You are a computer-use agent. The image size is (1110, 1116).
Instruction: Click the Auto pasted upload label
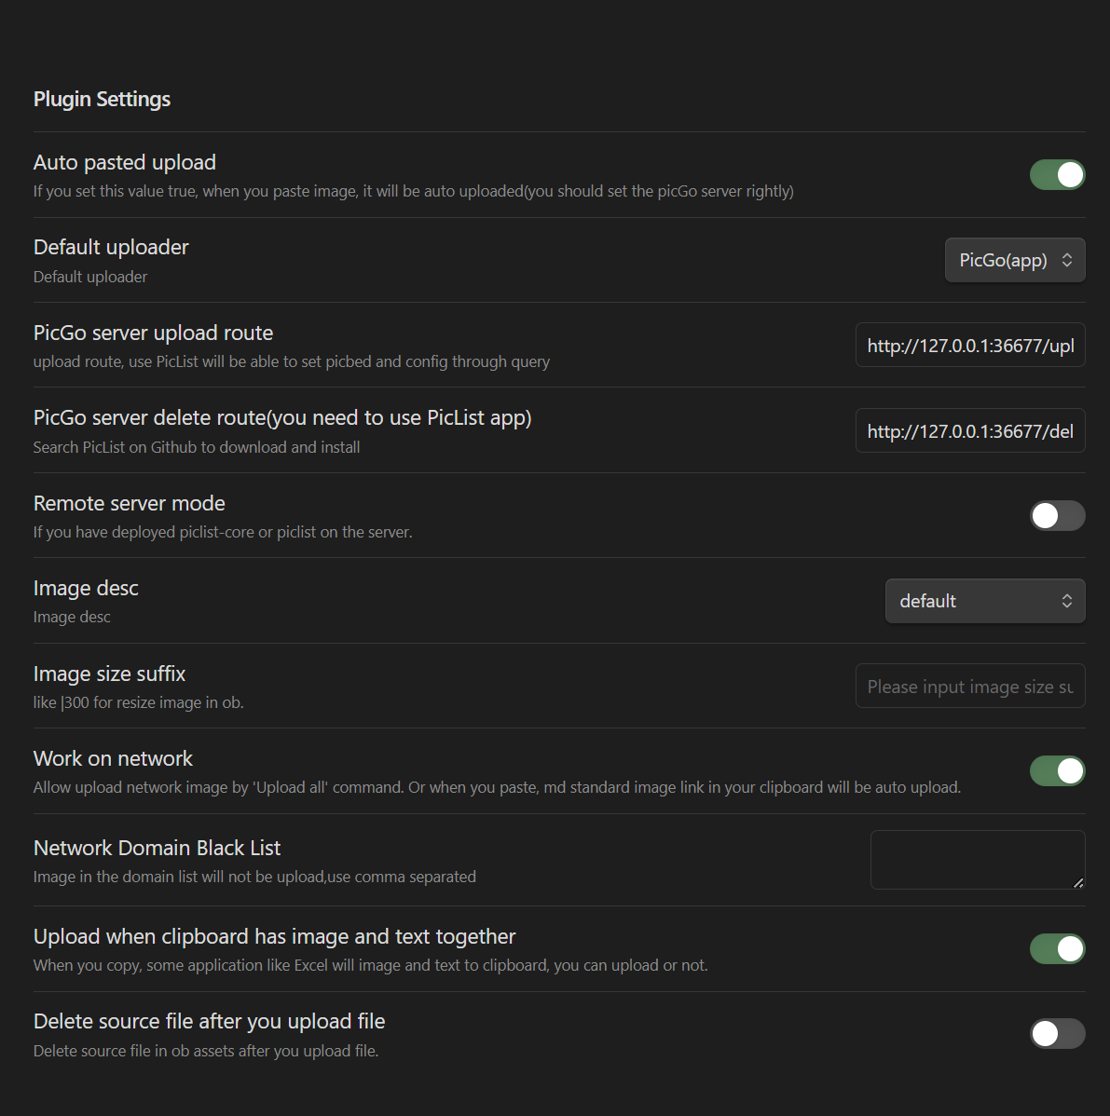pyautogui.click(x=125, y=162)
